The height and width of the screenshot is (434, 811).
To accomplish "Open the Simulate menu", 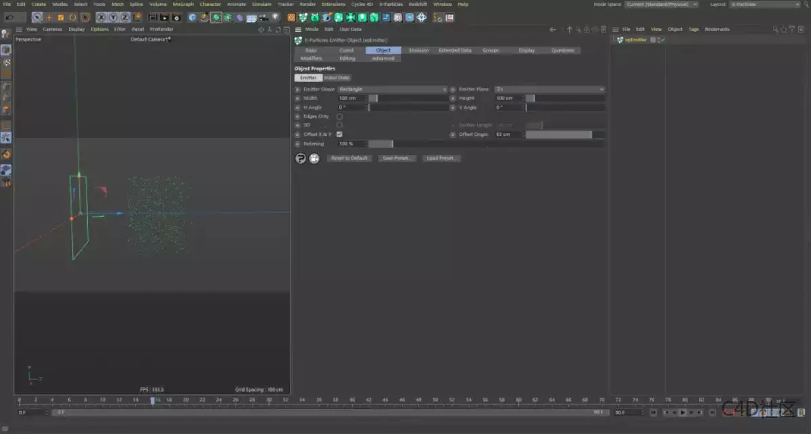I will click(x=261, y=4).
